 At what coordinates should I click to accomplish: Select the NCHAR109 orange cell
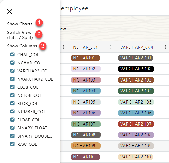tap(86, 146)
